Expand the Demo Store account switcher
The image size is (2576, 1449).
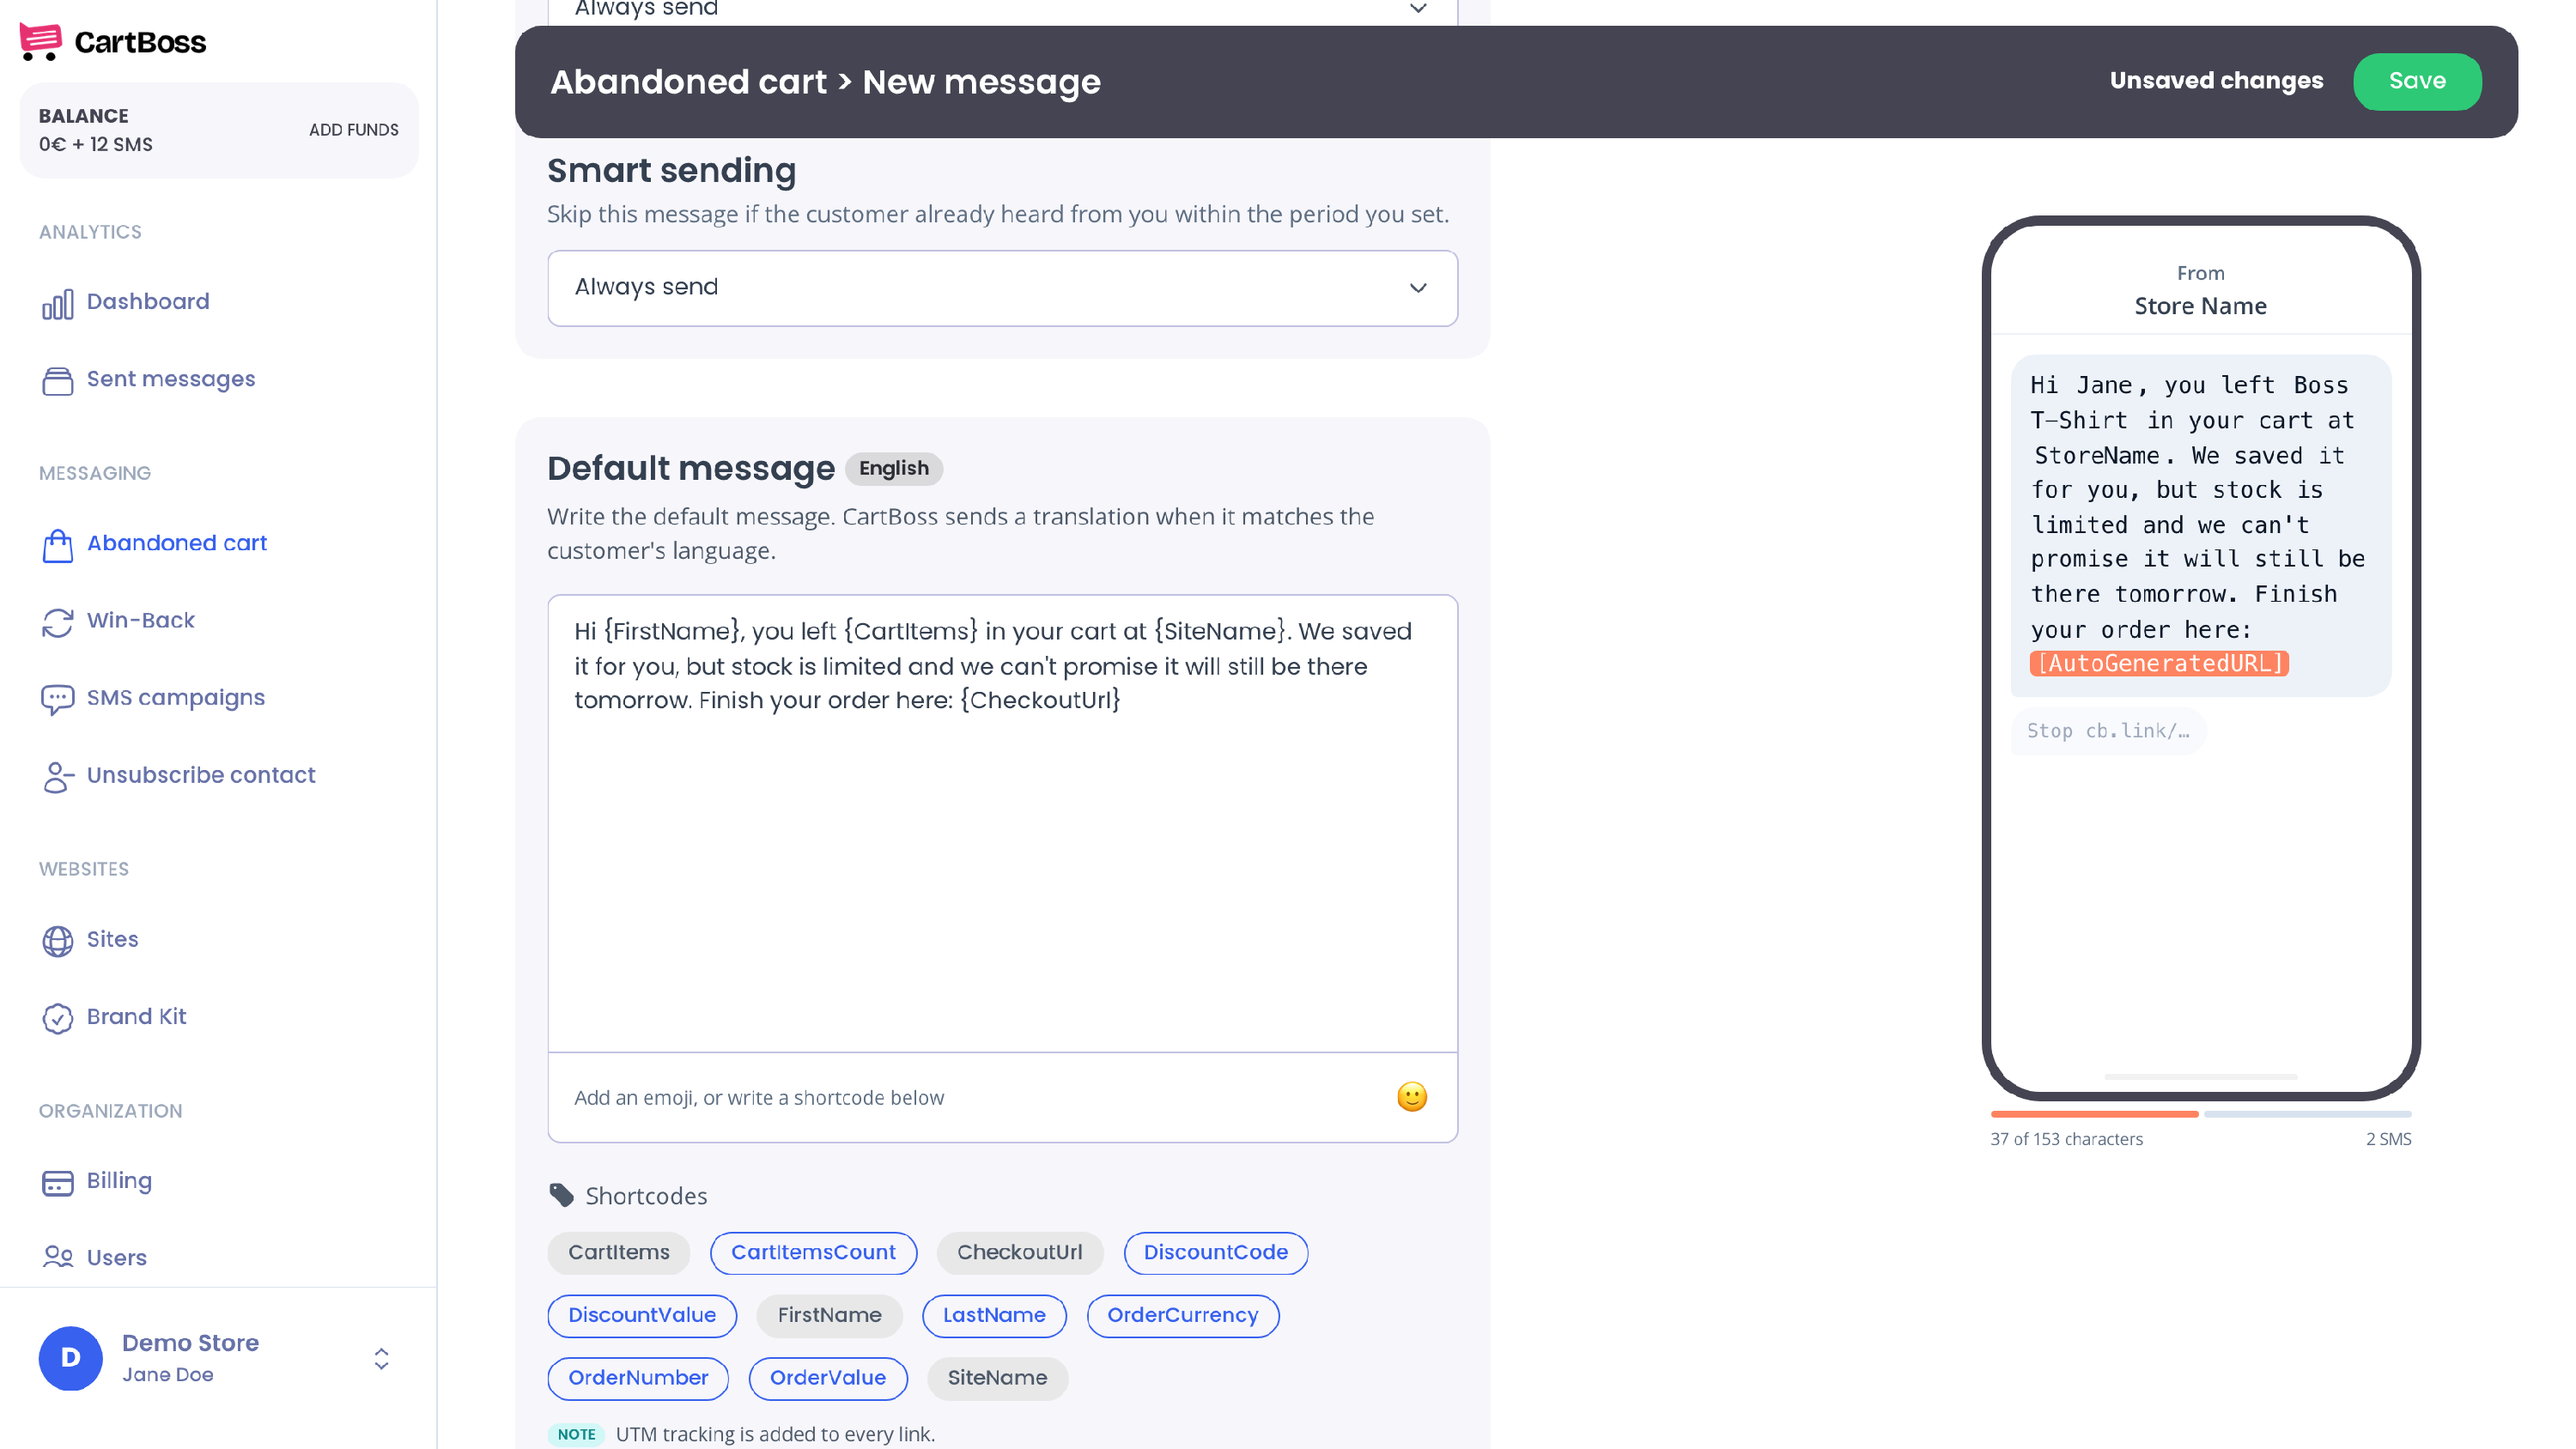381,1358
